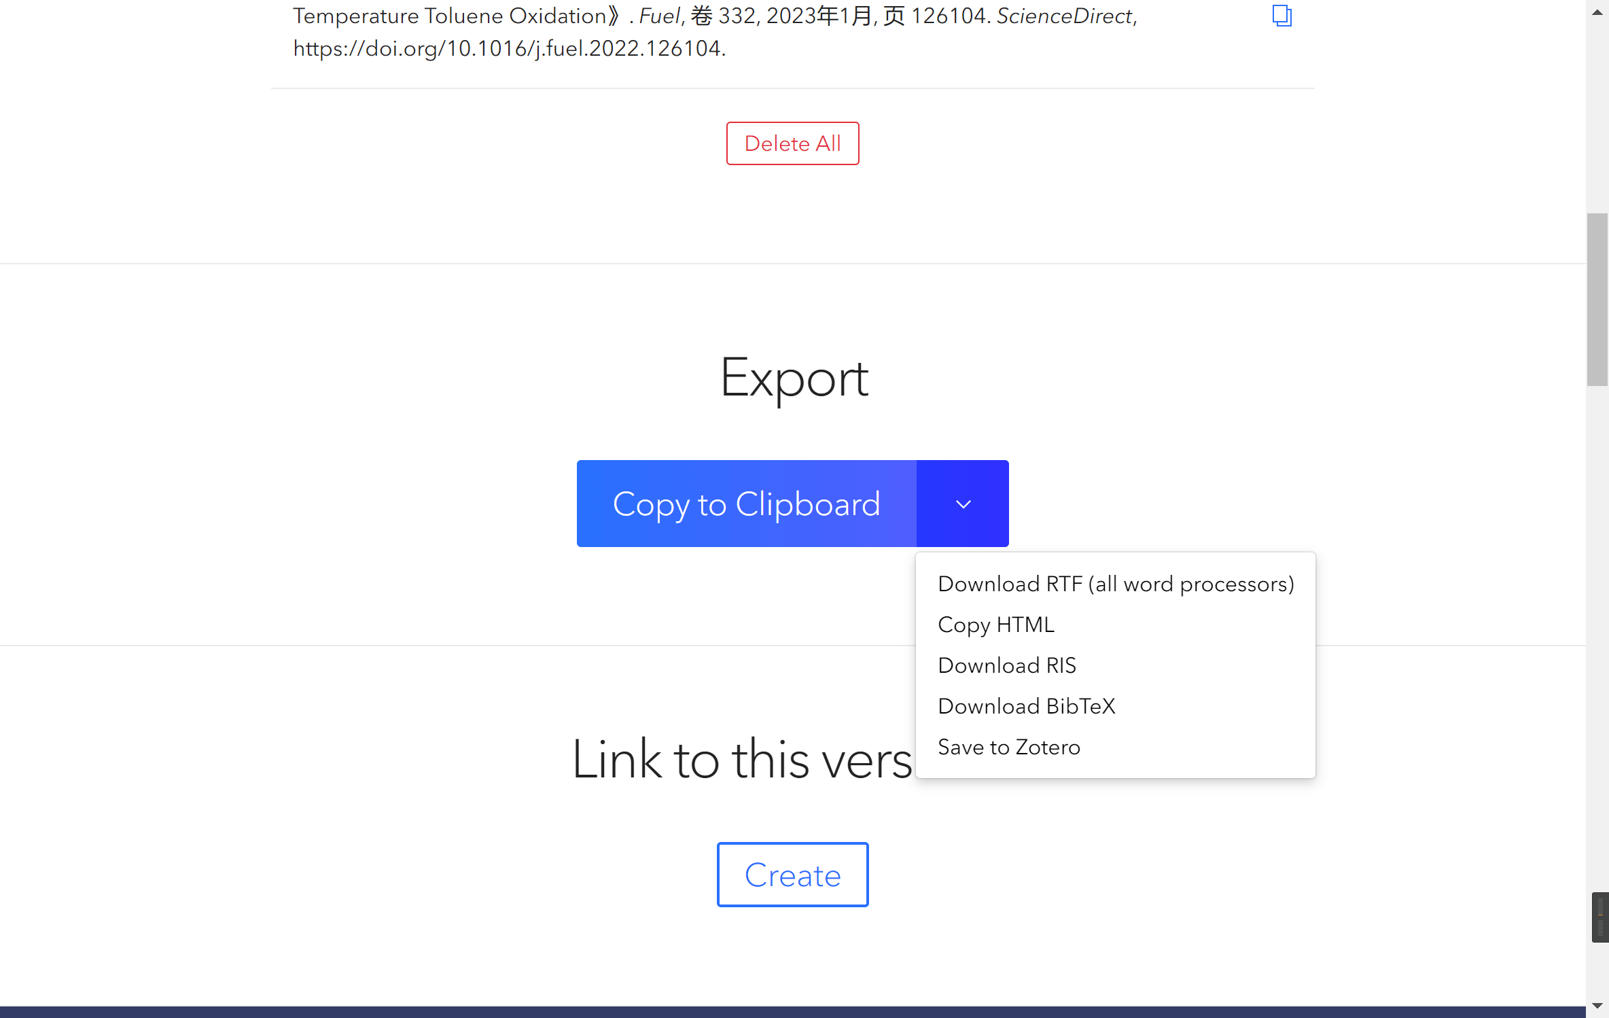
Task: Click the Delete All button
Action: (792, 143)
